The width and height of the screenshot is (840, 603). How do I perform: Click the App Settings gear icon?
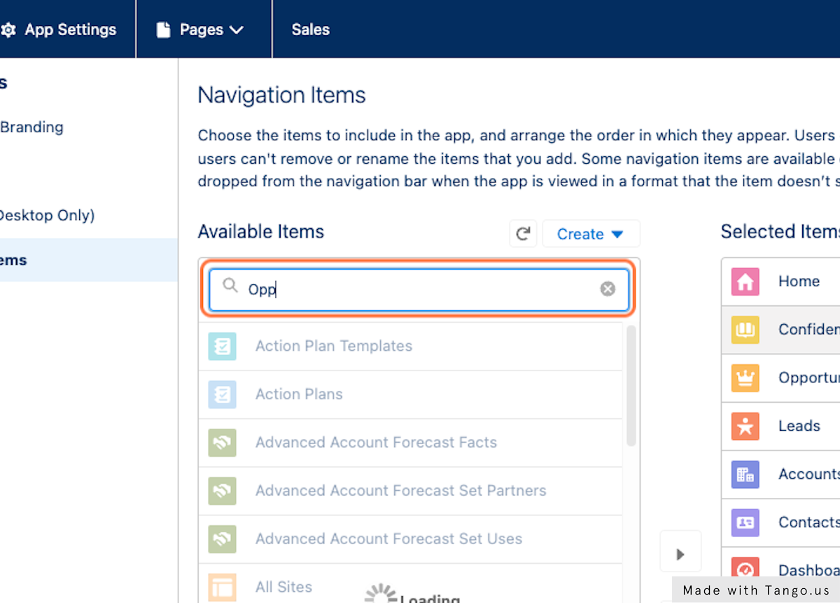point(8,30)
